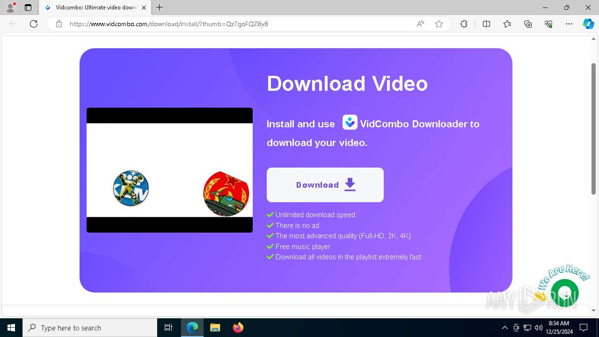Click the browser back arrow
This screenshot has width=599, height=337.
13,24
